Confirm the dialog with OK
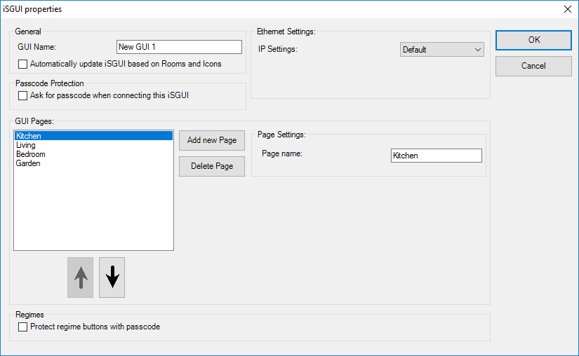 (533, 40)
